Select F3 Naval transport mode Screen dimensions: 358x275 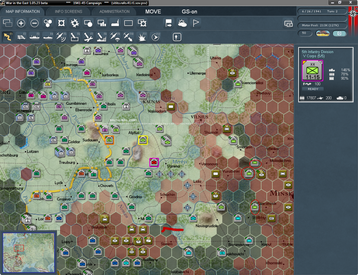[35, 37]
